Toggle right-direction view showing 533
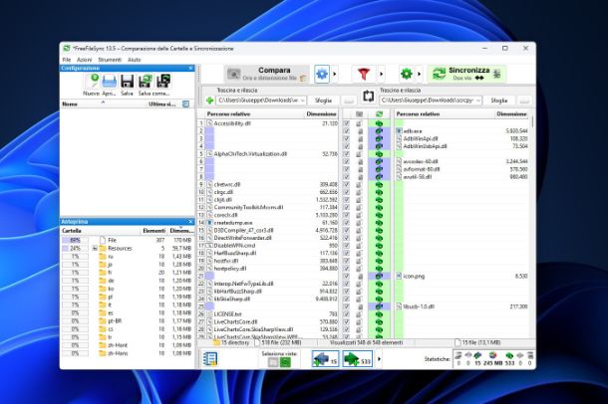The height and width of the screenshot is (404, 608). [358, 359]
